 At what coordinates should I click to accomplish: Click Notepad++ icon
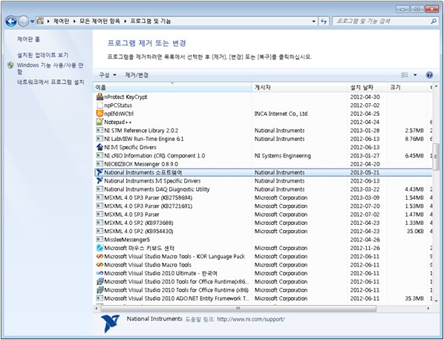(99, 122)
